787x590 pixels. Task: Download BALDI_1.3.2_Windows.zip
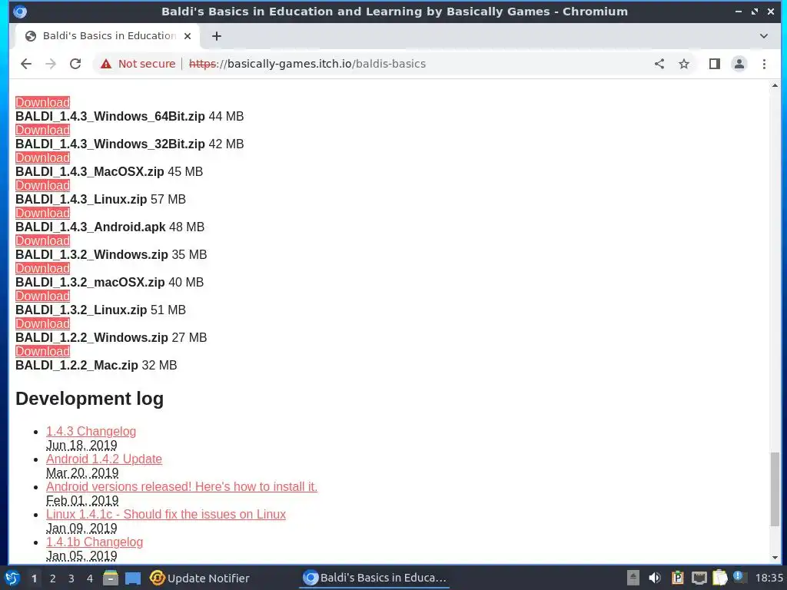(43, 240)
